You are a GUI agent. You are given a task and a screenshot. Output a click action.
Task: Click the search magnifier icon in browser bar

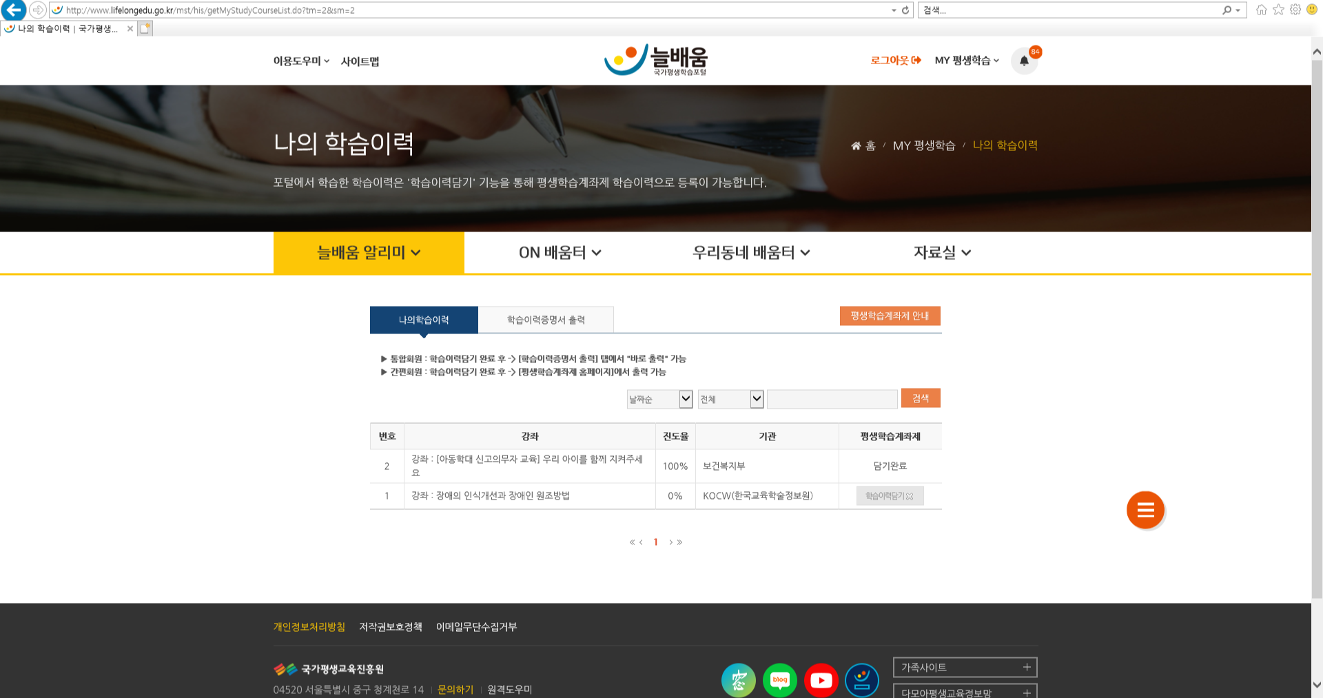click(1227, 10)
